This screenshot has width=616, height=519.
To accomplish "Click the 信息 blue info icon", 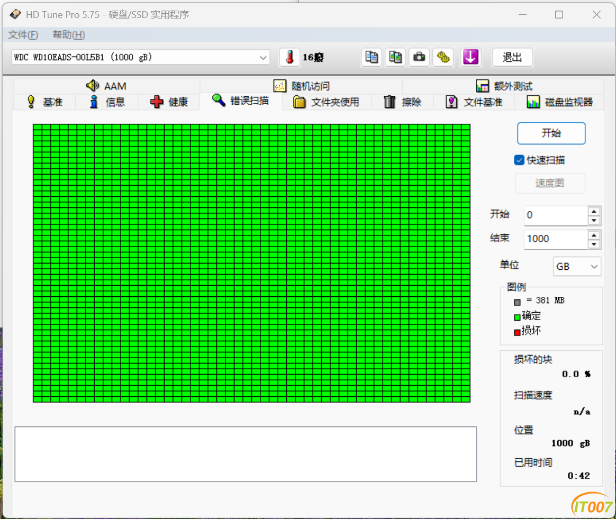I will point(94,102).
